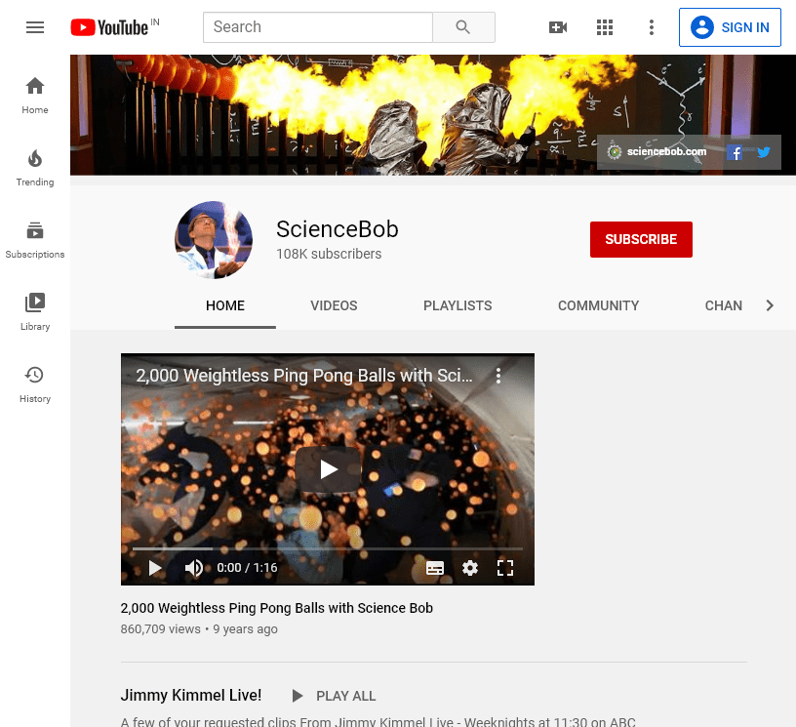Image resolution: width=796 pixels, height=727 pixels.
Task: Switch to the COMMUNITY tab
Action: click(x=598, y=305)
